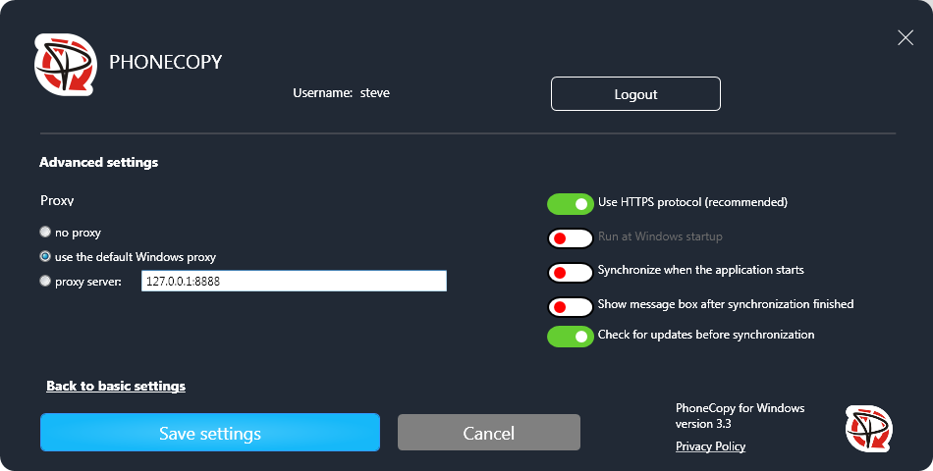Click the username 'steve' text
The height and width of the screenshot is (471, 933).
375,93
